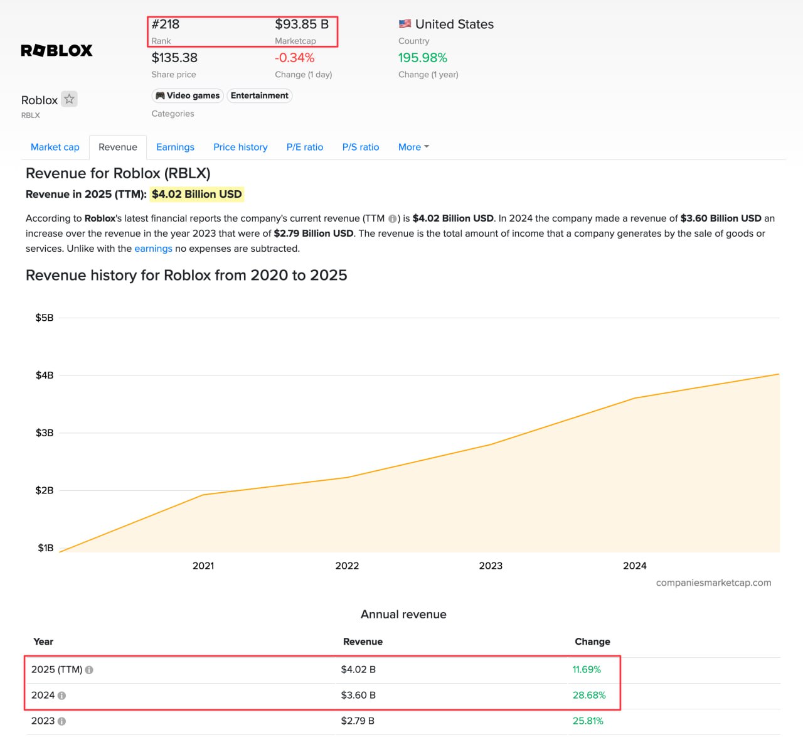803x737 pixels.
Task: Click the 2022 x-axis label
Action: (347, 566)
